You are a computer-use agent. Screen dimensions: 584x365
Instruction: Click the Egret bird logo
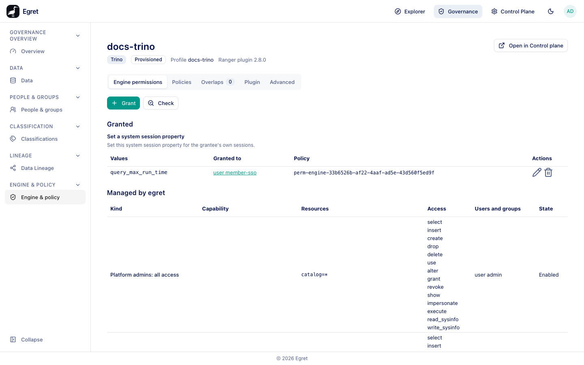pyautogui.click(x=13, y=11)
